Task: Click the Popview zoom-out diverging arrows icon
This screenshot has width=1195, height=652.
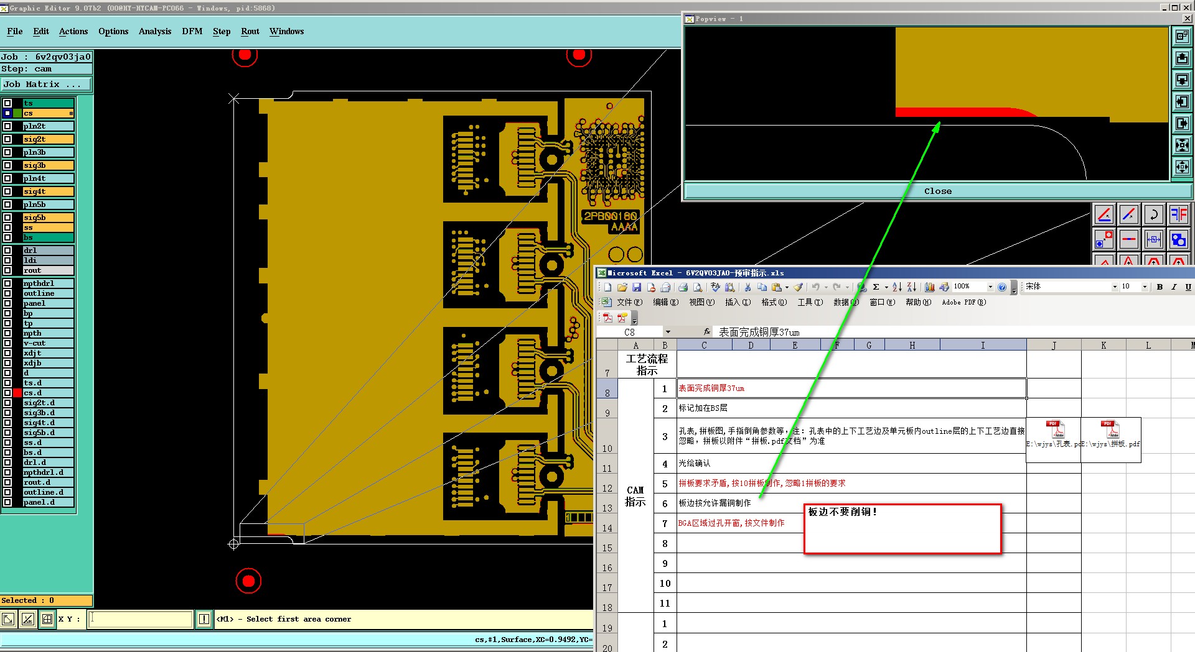Action: [1182, 167]
